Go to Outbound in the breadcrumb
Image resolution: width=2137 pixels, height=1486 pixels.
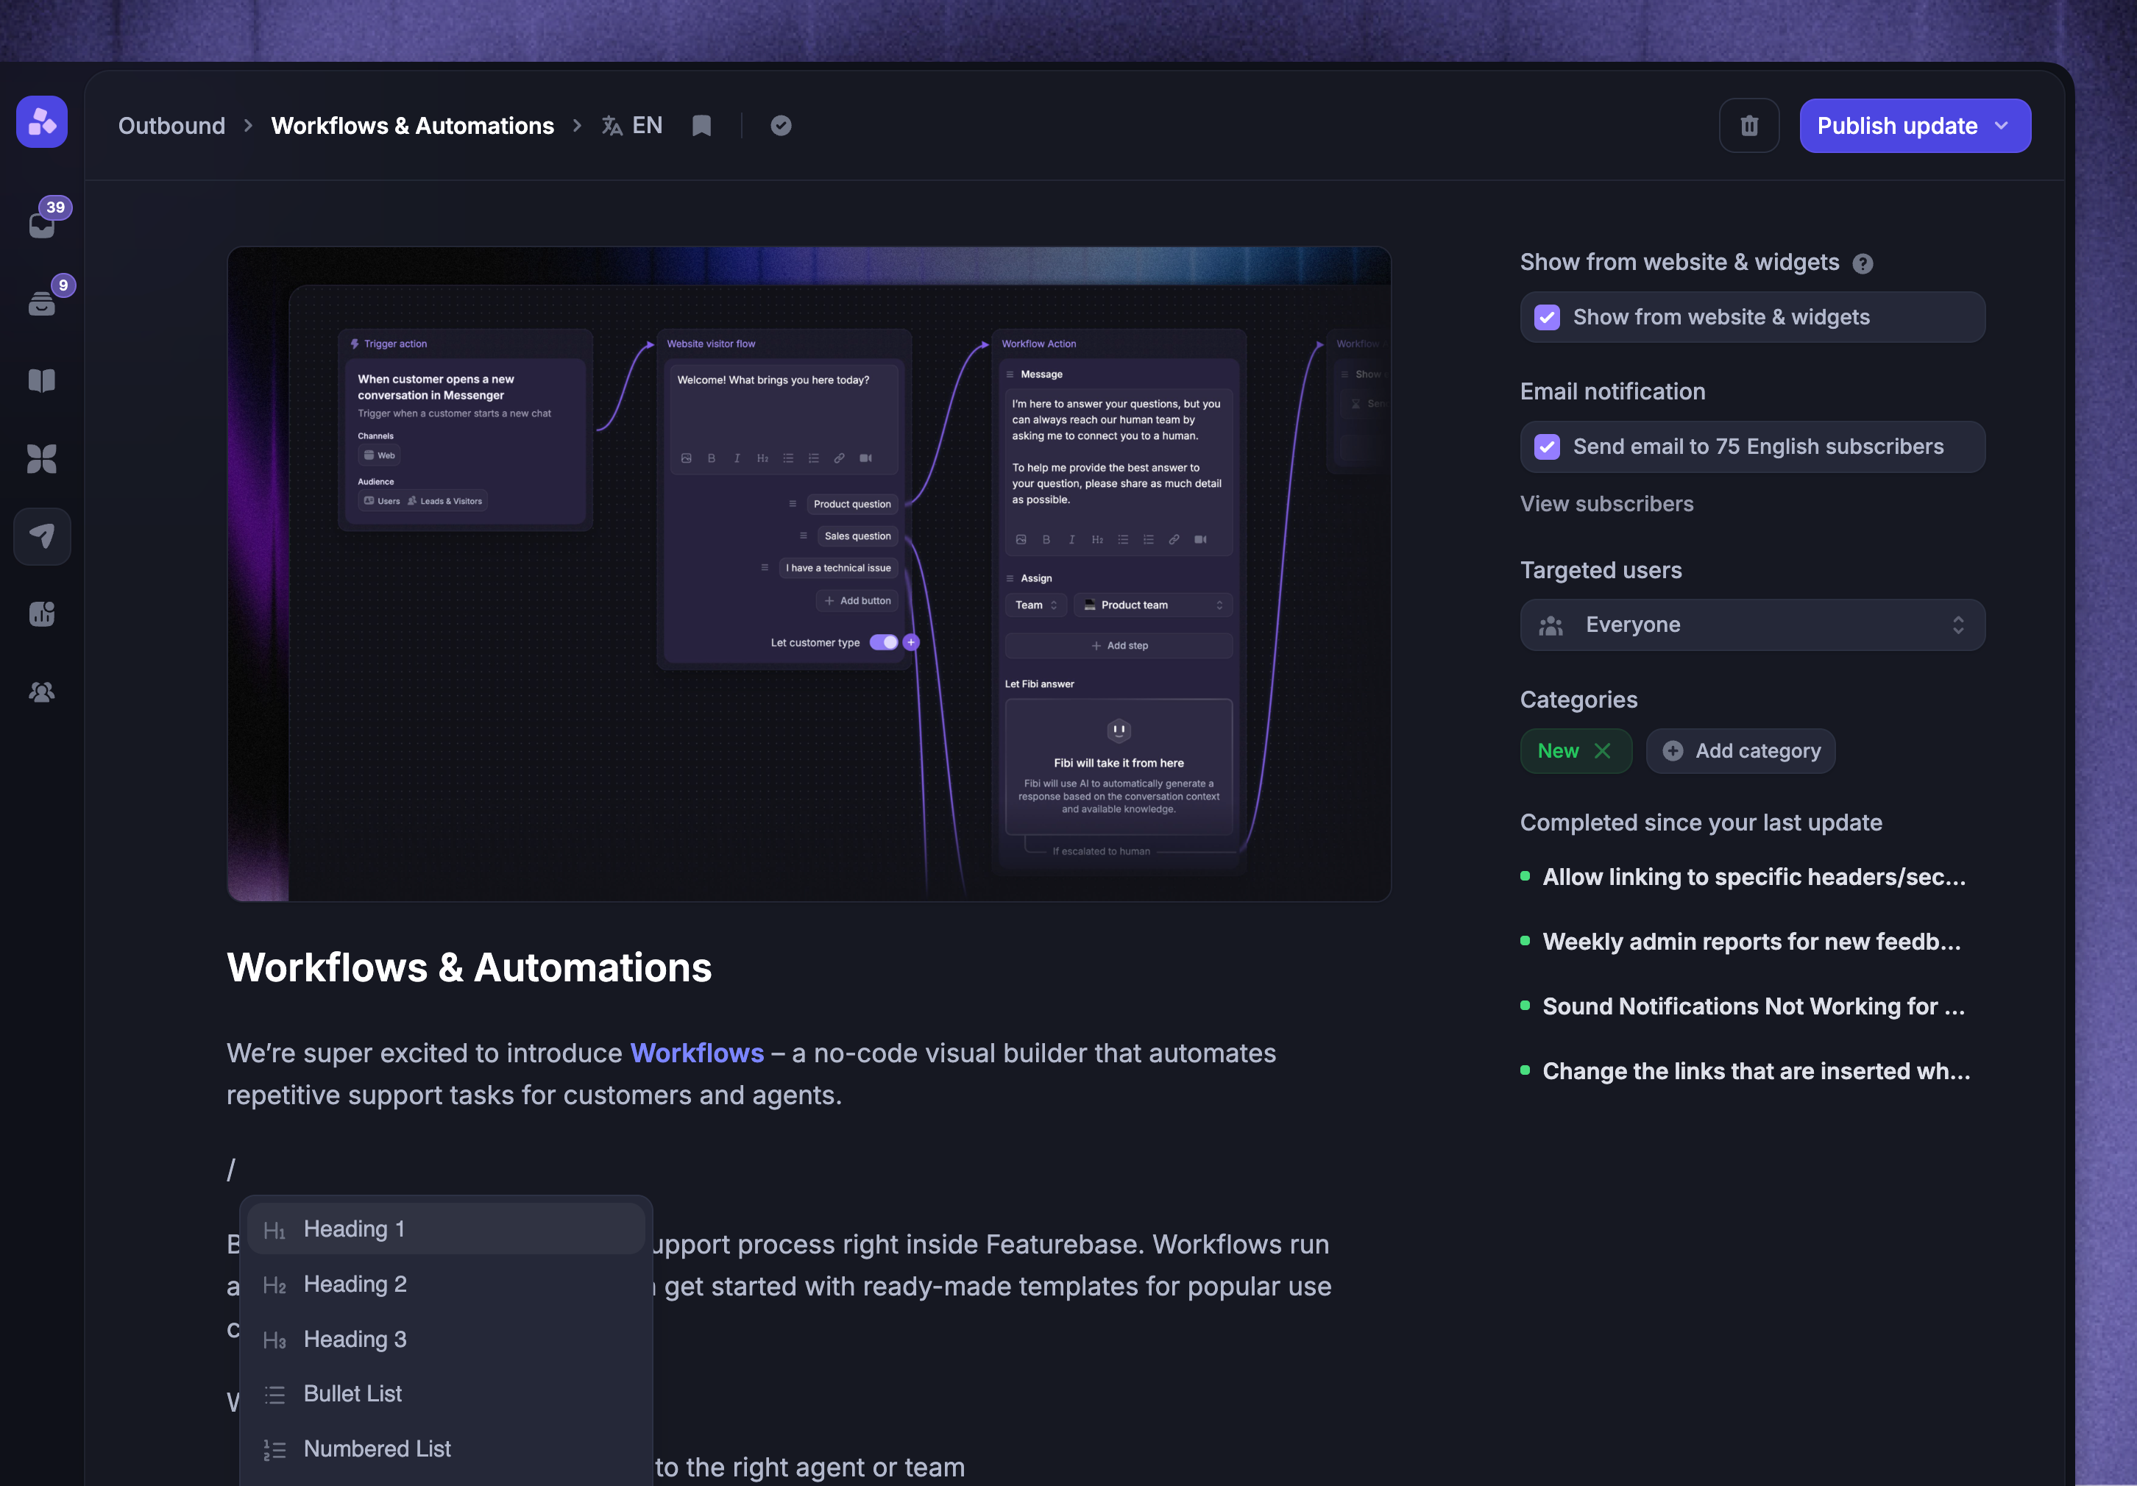171,126
